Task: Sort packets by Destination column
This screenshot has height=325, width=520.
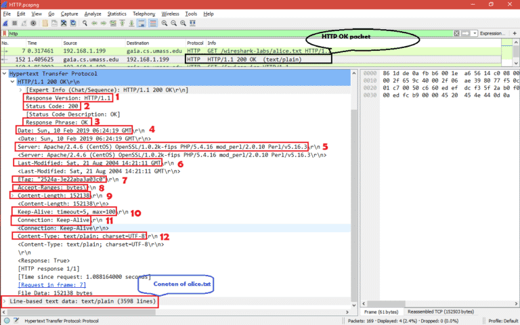Action: click(155, 43)
